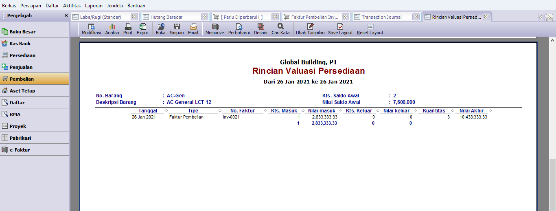Show next tabs with right arrow

point(549,17)
